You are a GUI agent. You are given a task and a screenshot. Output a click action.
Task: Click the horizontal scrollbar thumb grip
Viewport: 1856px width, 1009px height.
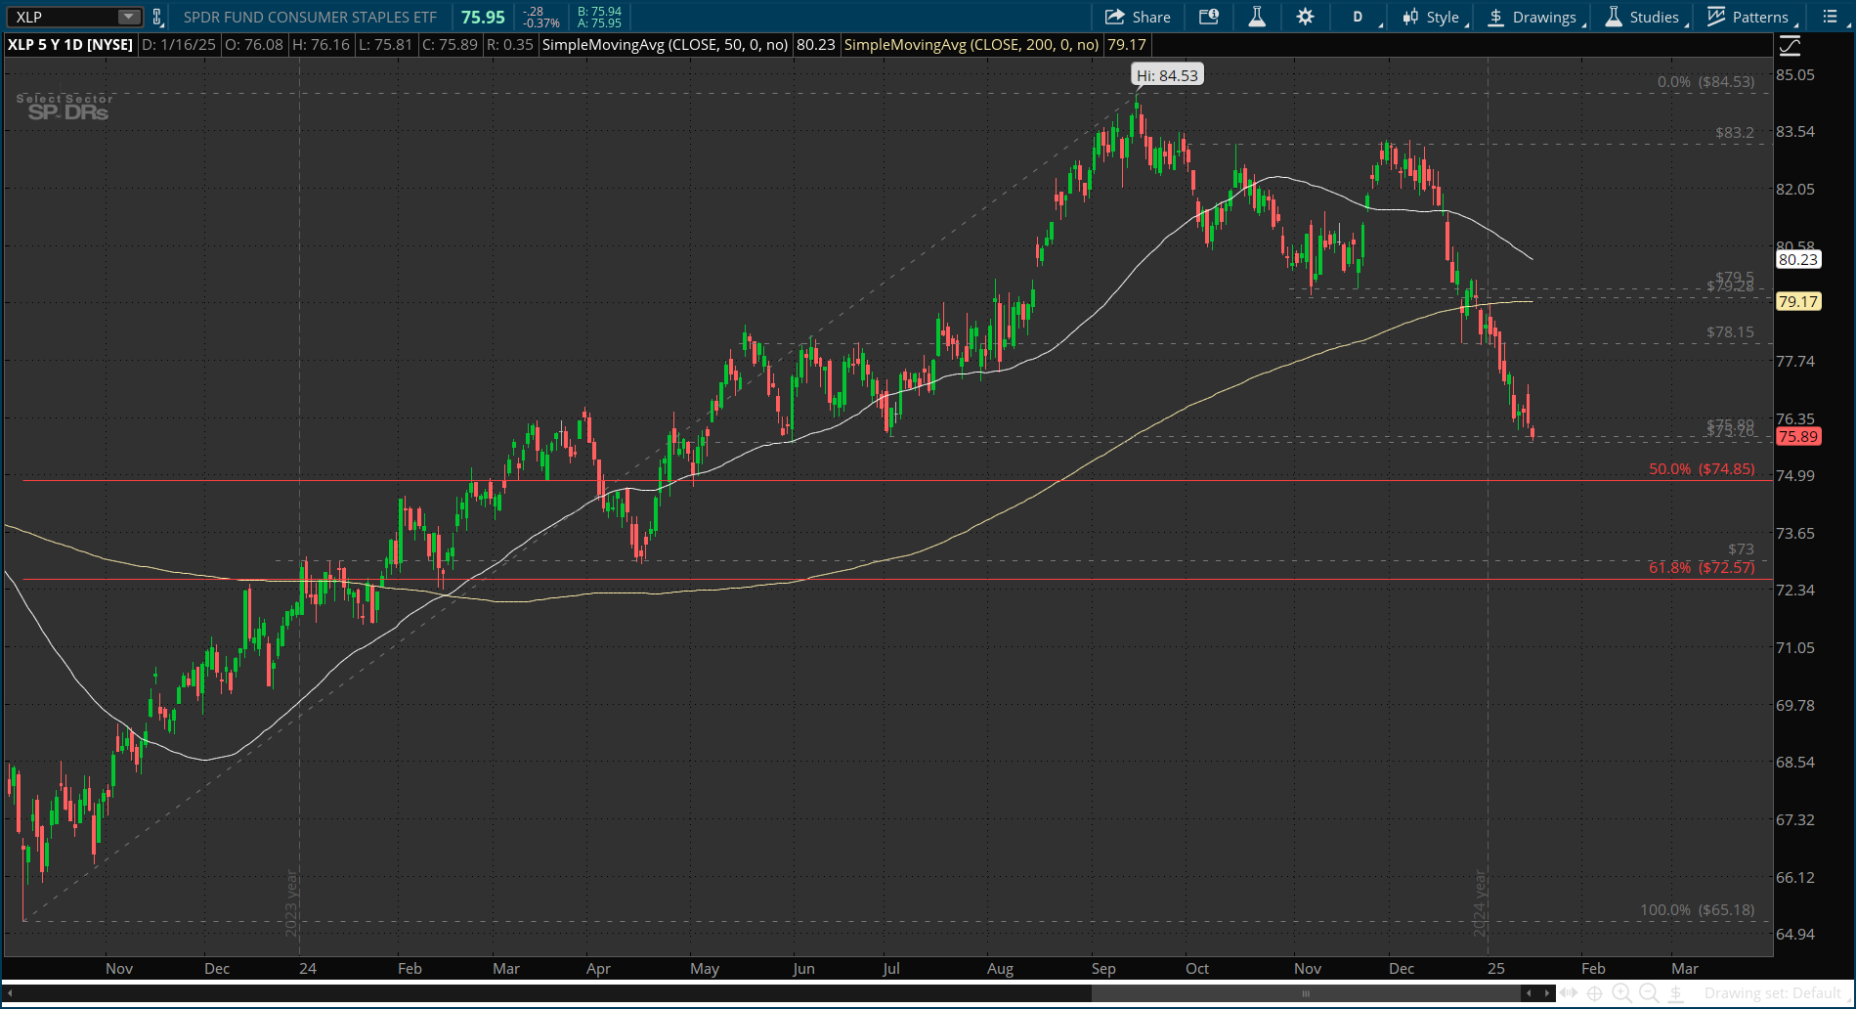1306,994
